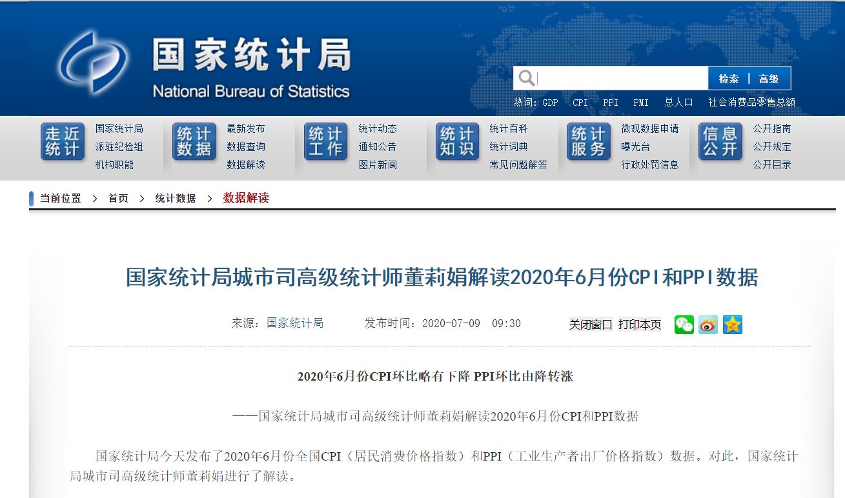This screenshot has height=498, width=845.
Task: Click the magnifying glass search icon
Action: 527,79
